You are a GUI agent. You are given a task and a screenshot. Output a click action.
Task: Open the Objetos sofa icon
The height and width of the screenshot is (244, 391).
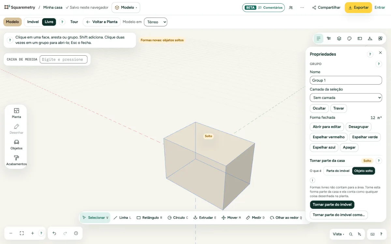[16, 145]
